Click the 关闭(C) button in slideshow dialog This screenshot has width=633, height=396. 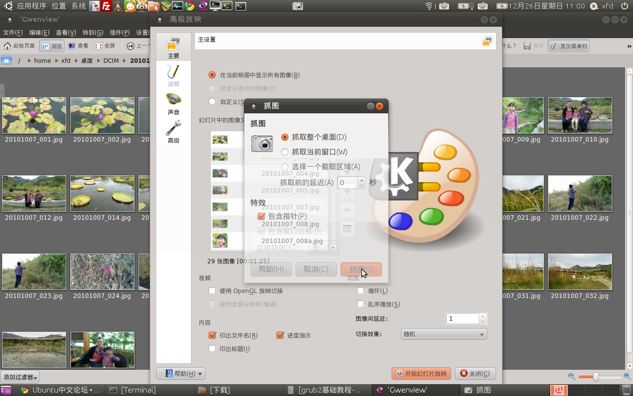[475, 374]
